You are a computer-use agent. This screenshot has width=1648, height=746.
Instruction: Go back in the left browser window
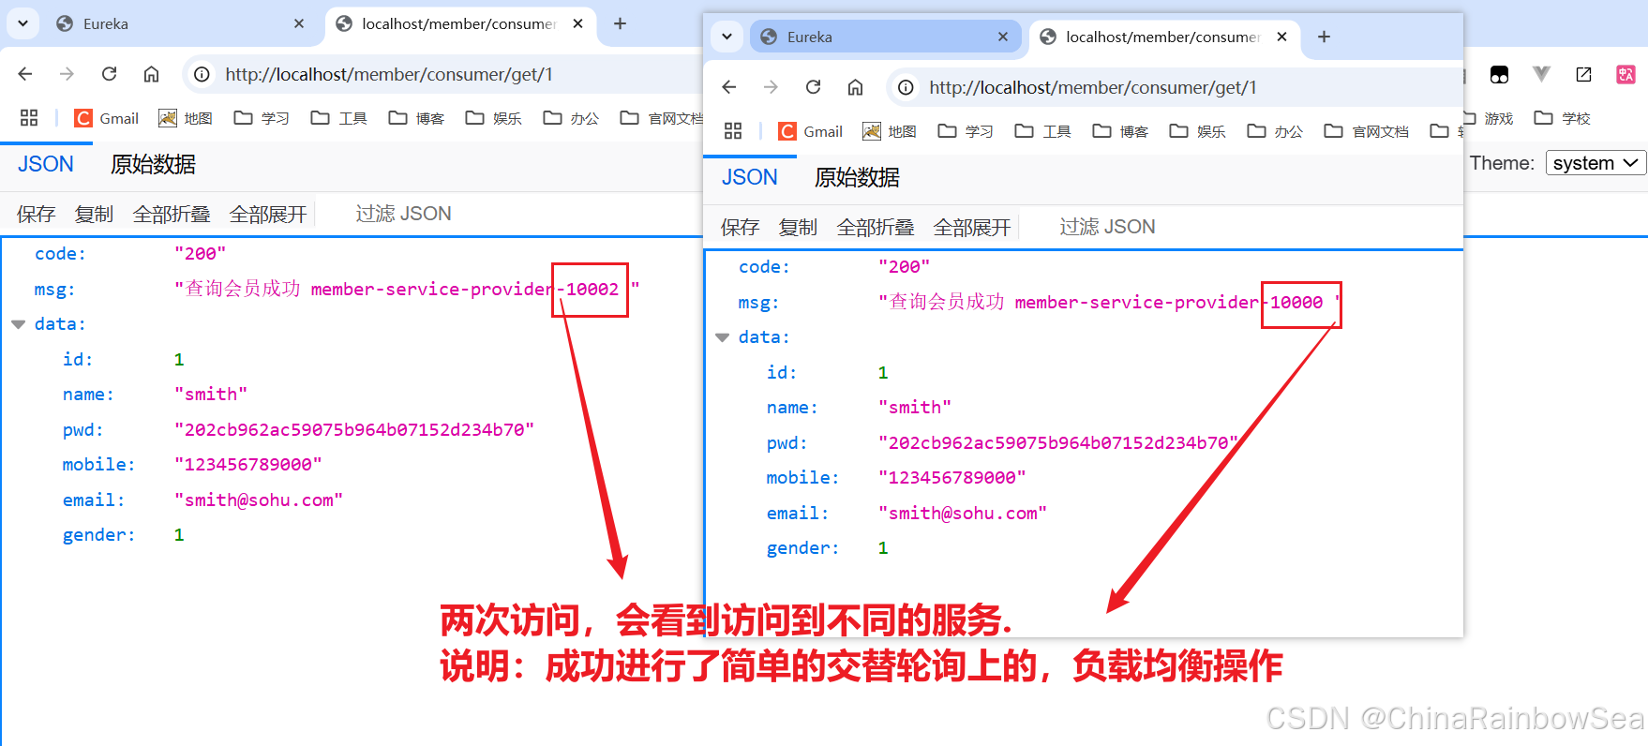point(25,74)
